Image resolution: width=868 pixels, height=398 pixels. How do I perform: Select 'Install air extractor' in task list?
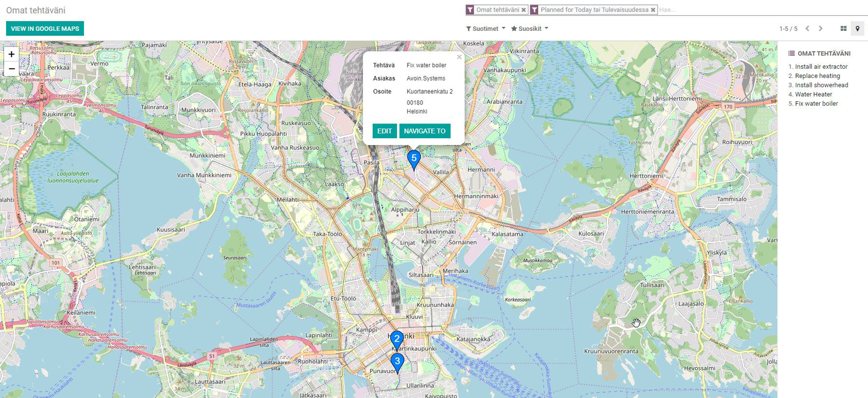point(821,67)
